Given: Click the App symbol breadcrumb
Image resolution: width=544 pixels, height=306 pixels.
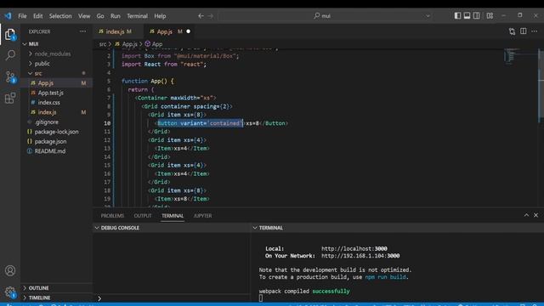Looking at the screenshot, I should pyautogui.click(x=154, y=44).
